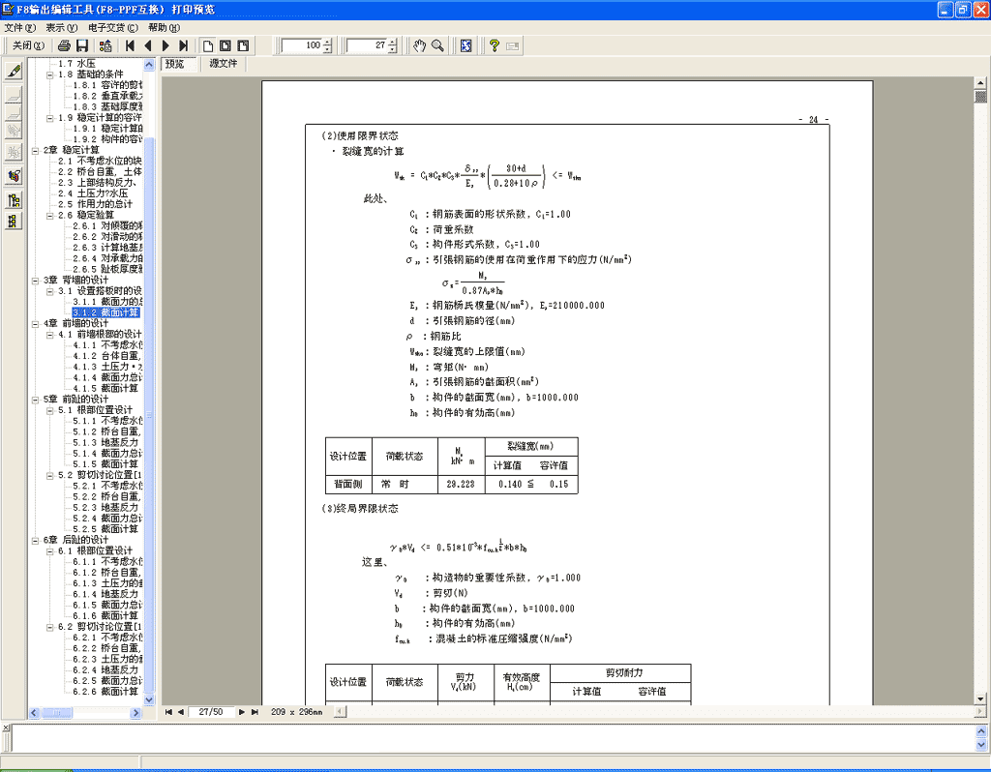Collapse the 6.2 剪切讨论位置 node
The height and width of the screenshot is (772, 991).
coord(50,627)
